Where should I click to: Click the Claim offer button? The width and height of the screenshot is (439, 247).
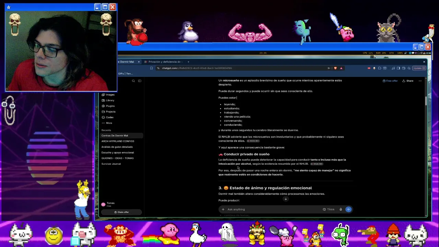(121, 212)
